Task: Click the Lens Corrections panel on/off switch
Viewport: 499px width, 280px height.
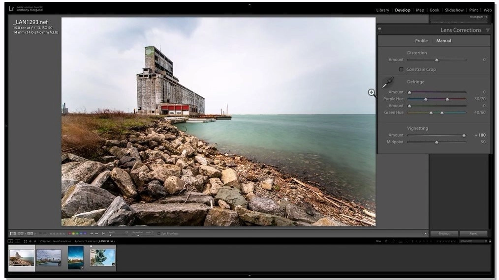Action: pyautogui.click(x=379, y=30)
